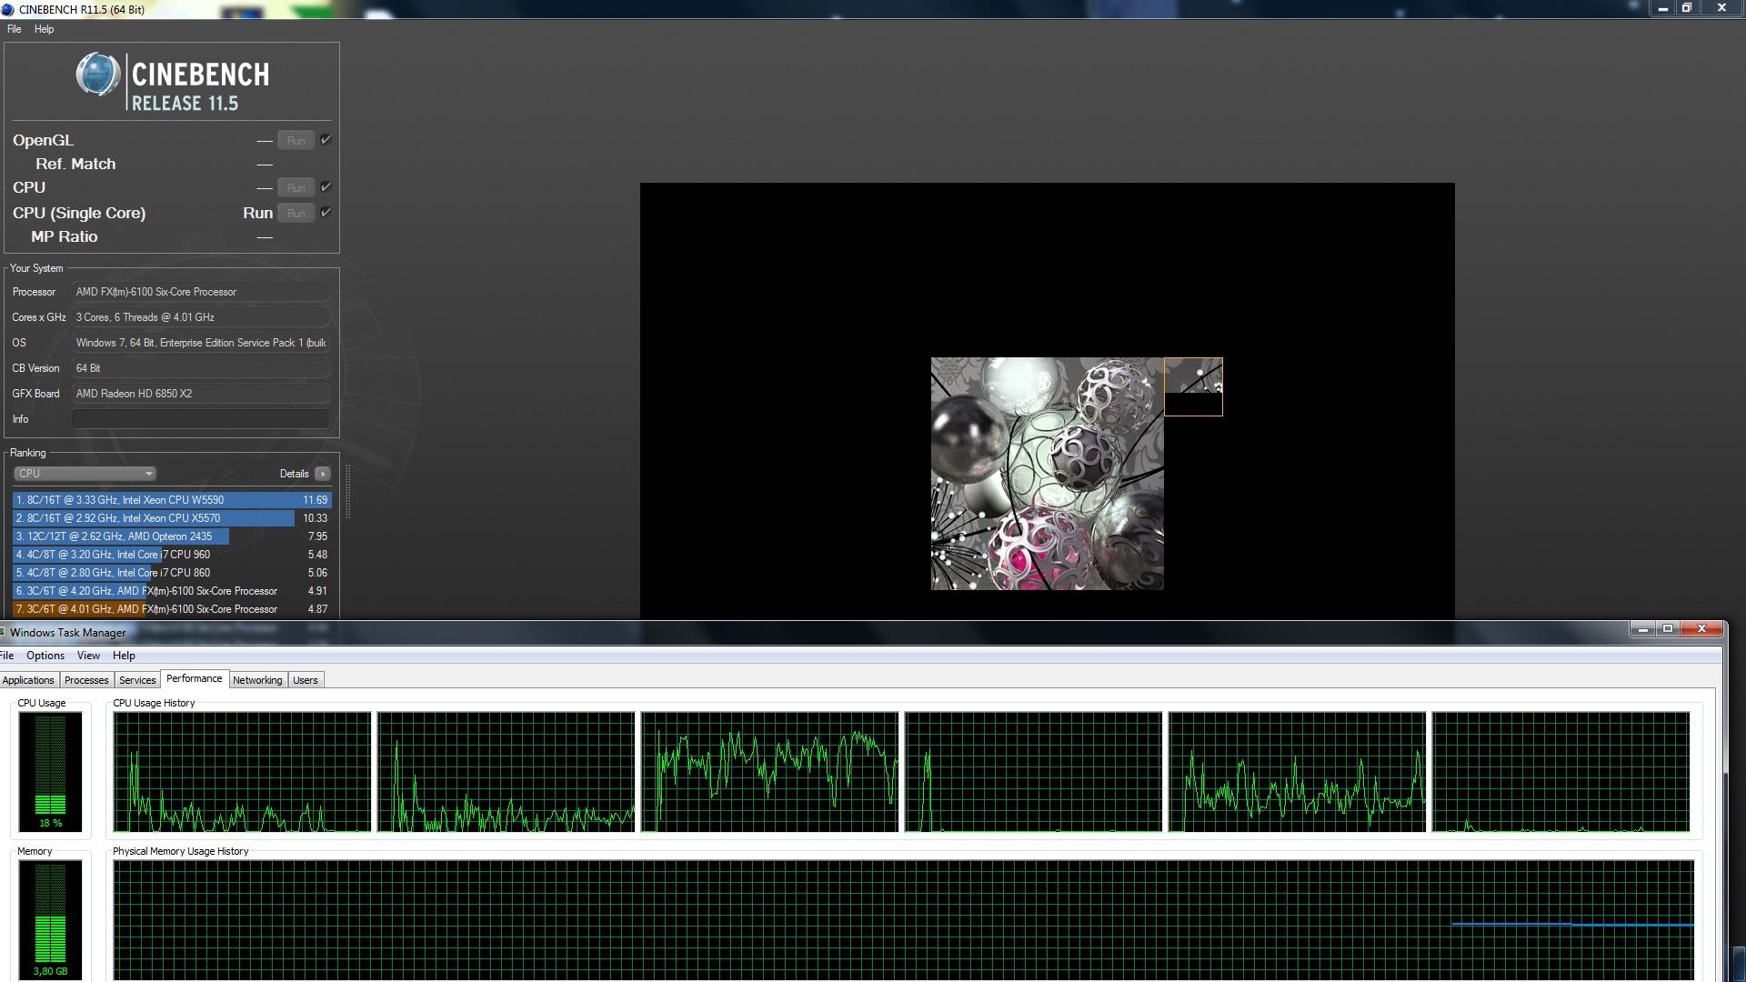Select ranking entry Intel Core i7 CPU 860
The height and width of the screenshot is (982, 1746).
click(x=172, y=573)
